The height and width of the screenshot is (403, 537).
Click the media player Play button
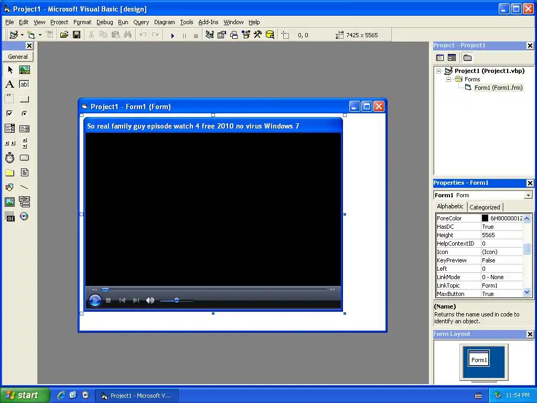coord(95,301)
